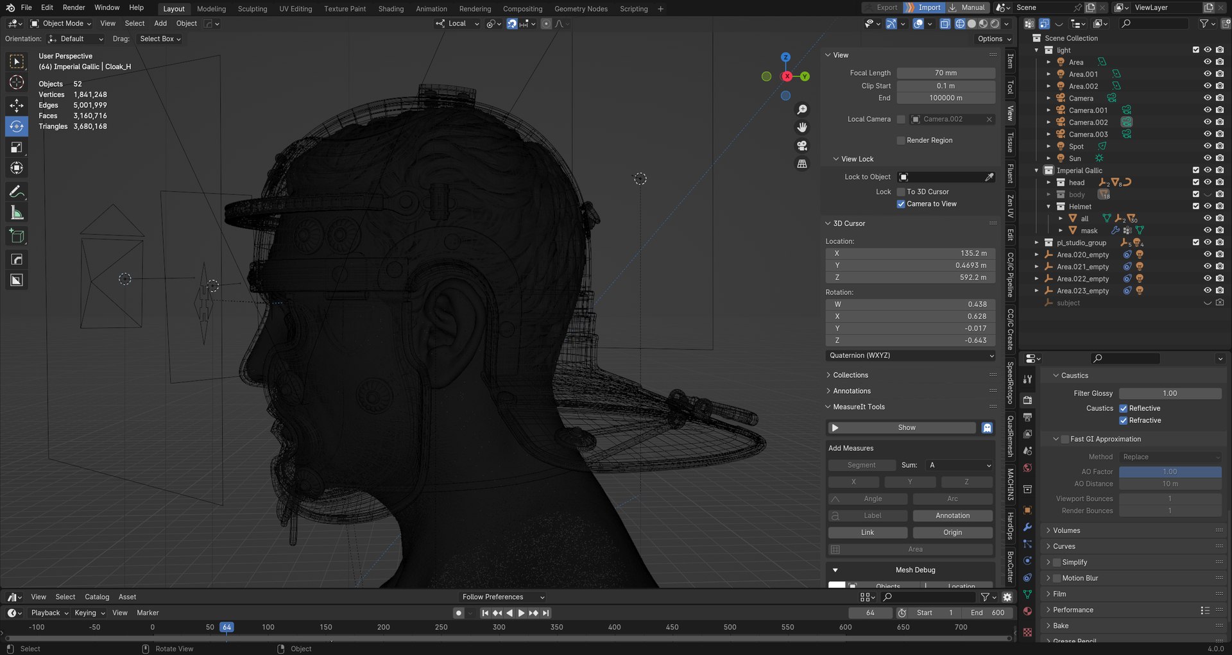The height and width of the screenshot is (655, 1232).
Task: Switch to perspective/orthographic grid icon
Action: pos(802,164)
